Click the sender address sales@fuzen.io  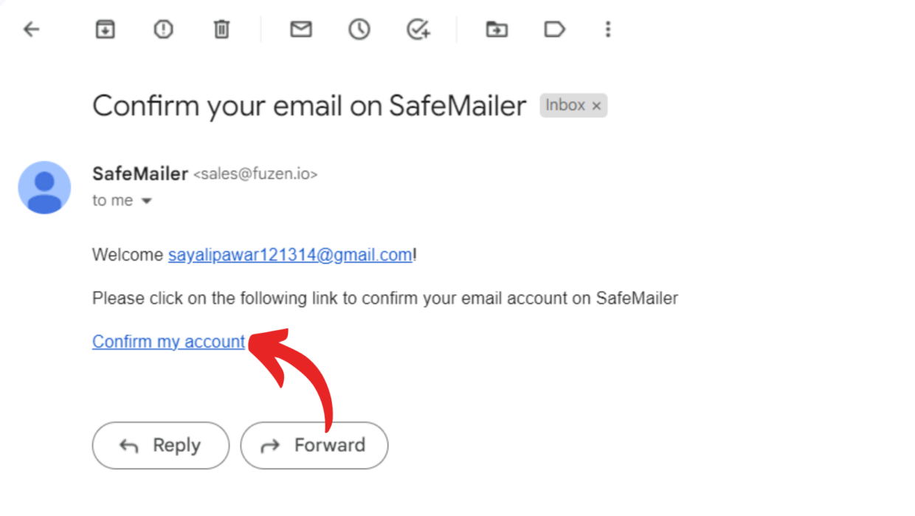point(255,175)
